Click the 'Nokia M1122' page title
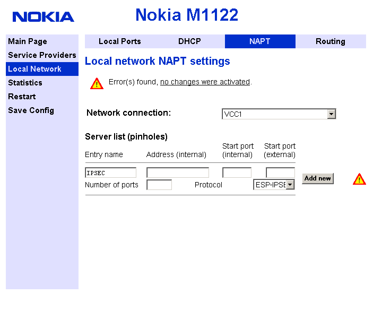The width and height of the screenshot is (382, 311). click(187, 15)
